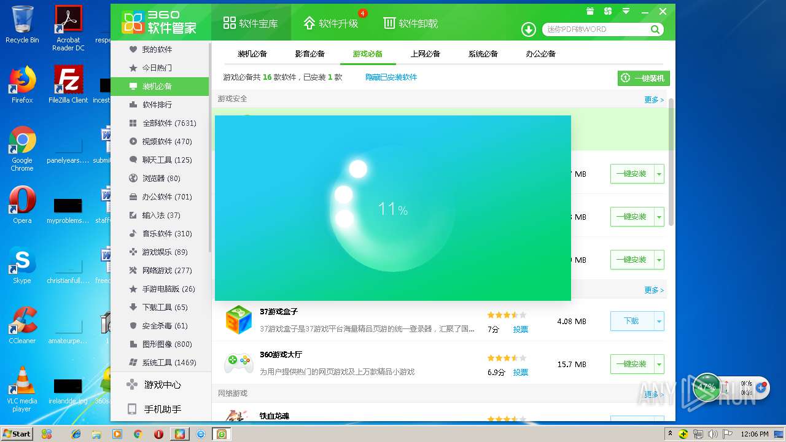
Task: Switch to the 上网必备 sub-tab
Action: coord(426,54)
